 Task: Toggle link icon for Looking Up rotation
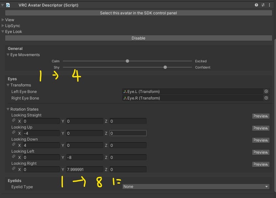(x=14, y=132)
